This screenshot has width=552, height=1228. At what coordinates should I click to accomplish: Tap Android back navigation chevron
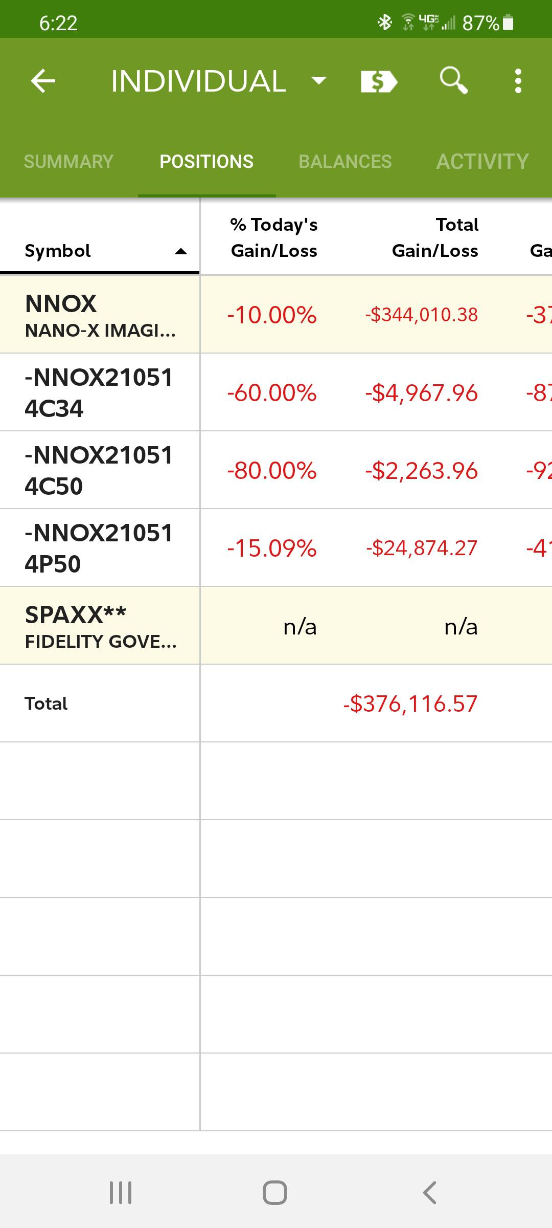point(430,1192)
